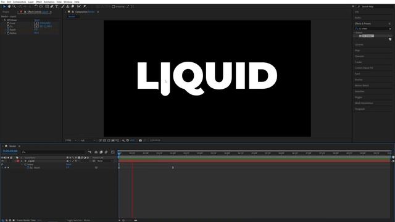This screenshot has height=222, width=395.
Task: Click the time navigator bar above the timeline ruler
Action: [254, 150]
